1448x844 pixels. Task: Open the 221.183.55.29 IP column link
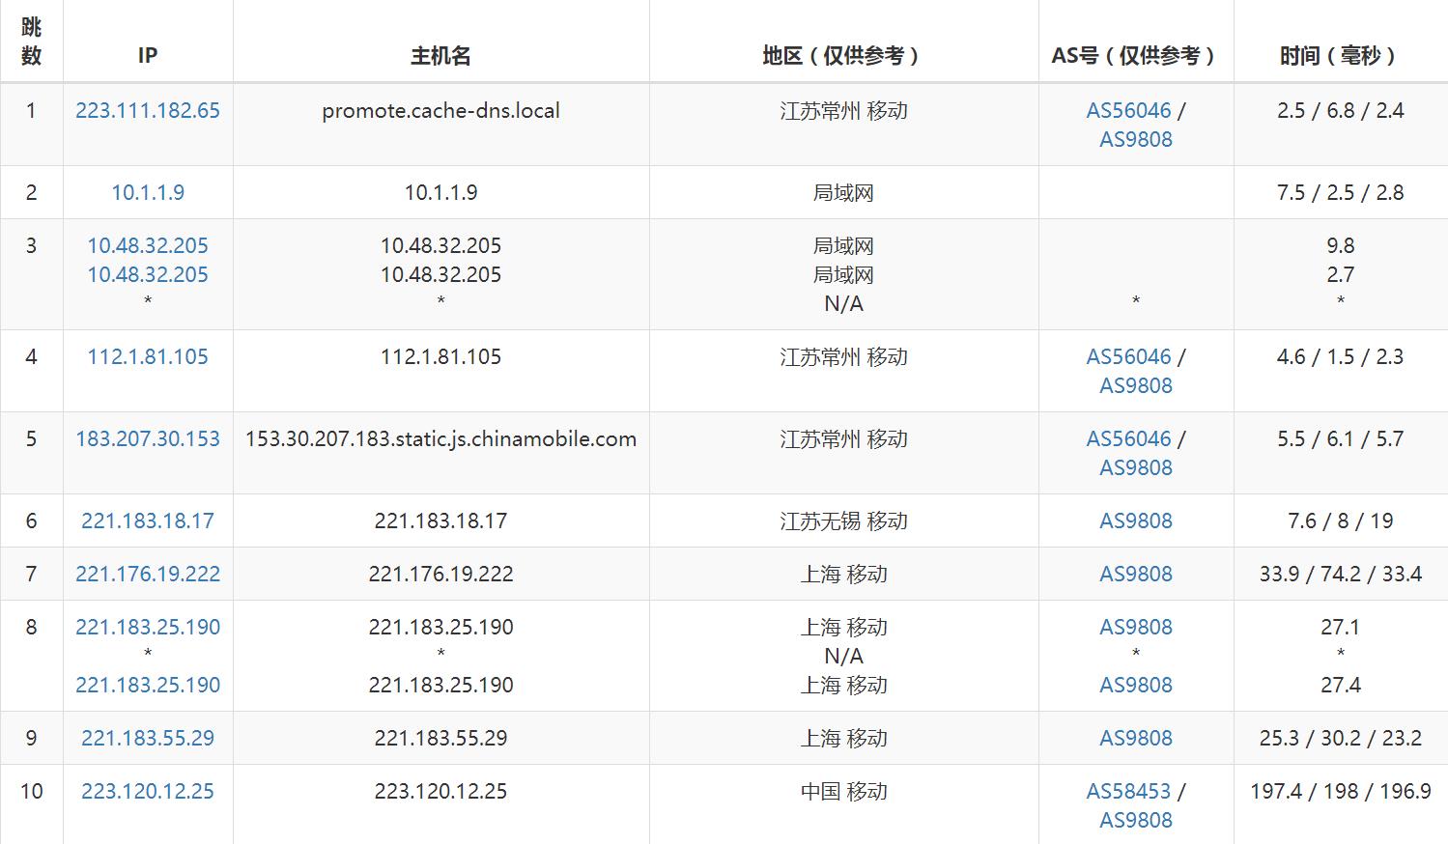pos(148,738)
